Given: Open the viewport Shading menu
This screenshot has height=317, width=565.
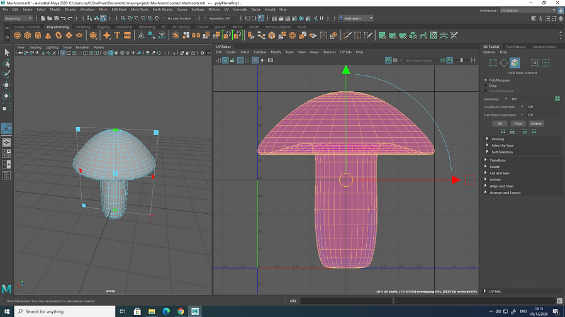Looking at the screenshot, I should click(35, 47).
